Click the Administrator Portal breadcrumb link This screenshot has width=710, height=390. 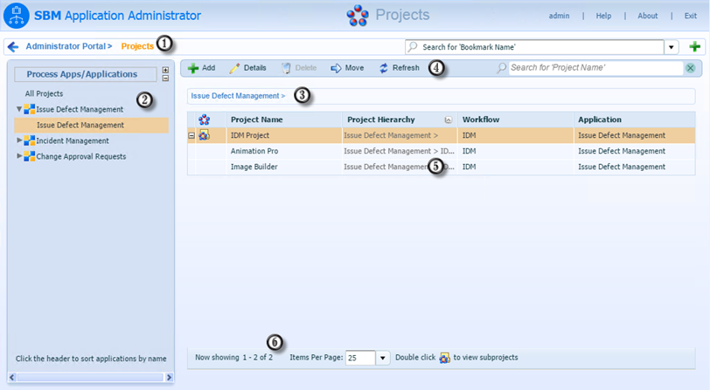tap(69, 46)
